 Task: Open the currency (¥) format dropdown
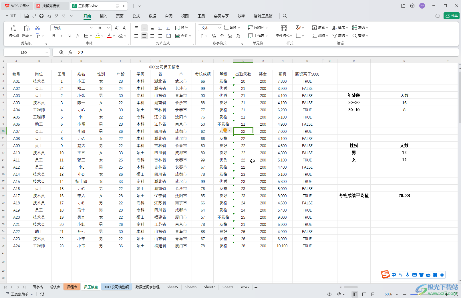(x=204, y=36)
